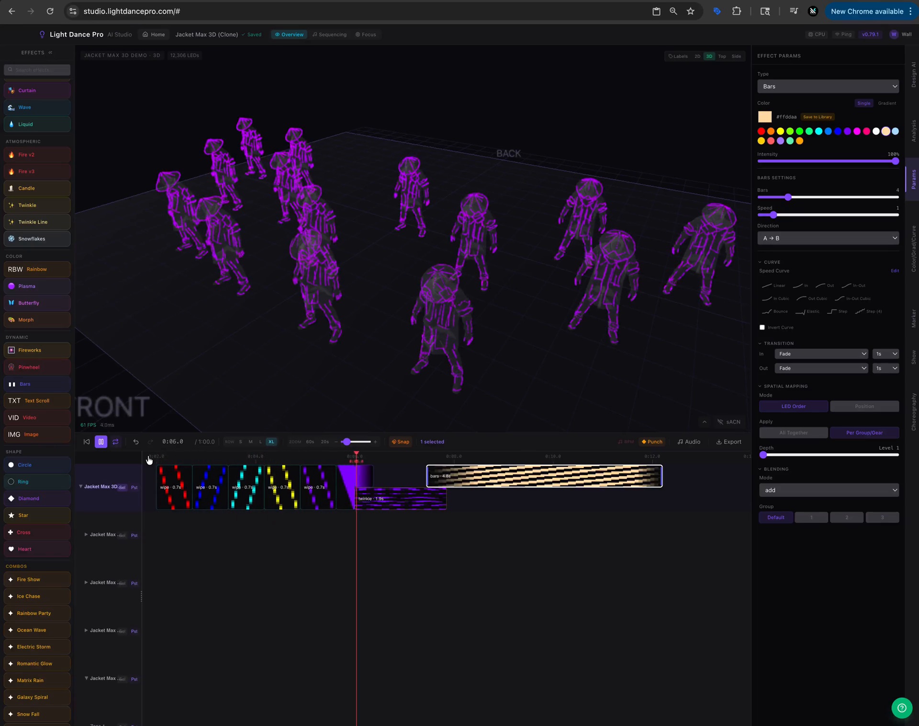Switch color mode to Gradient
The width and height of the screenshot is (919, 726).
pos(887,103)
